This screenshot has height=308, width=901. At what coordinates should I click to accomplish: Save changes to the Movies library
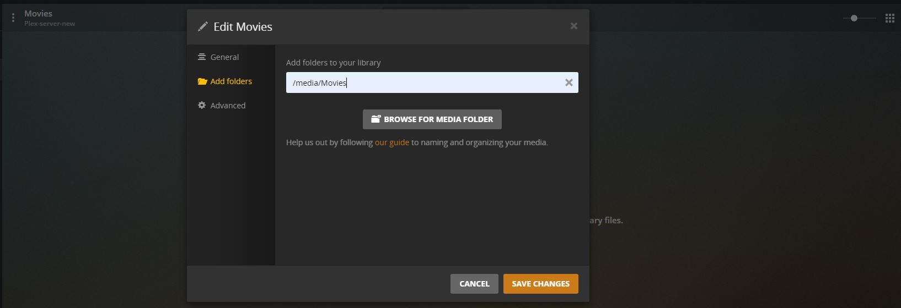[x=540, y=284]
